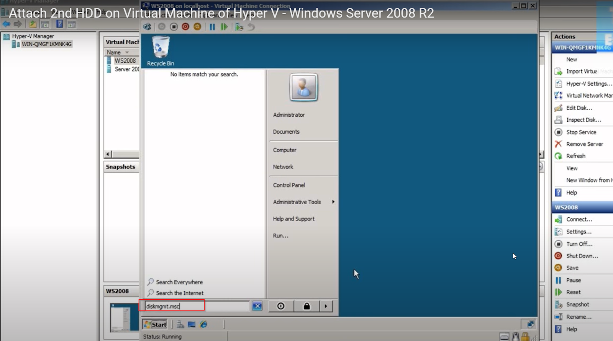Click the green Reset icon in VM toolbar
The image size is (613, 341).
pos(225,27)
